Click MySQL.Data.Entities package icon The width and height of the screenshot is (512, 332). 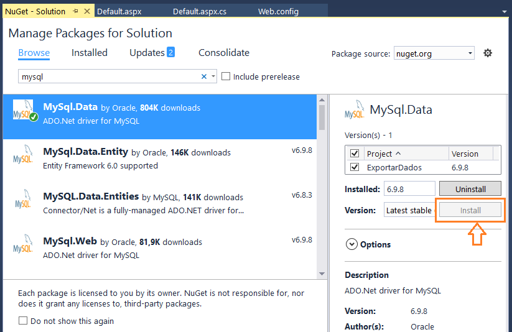click(23, 199)
